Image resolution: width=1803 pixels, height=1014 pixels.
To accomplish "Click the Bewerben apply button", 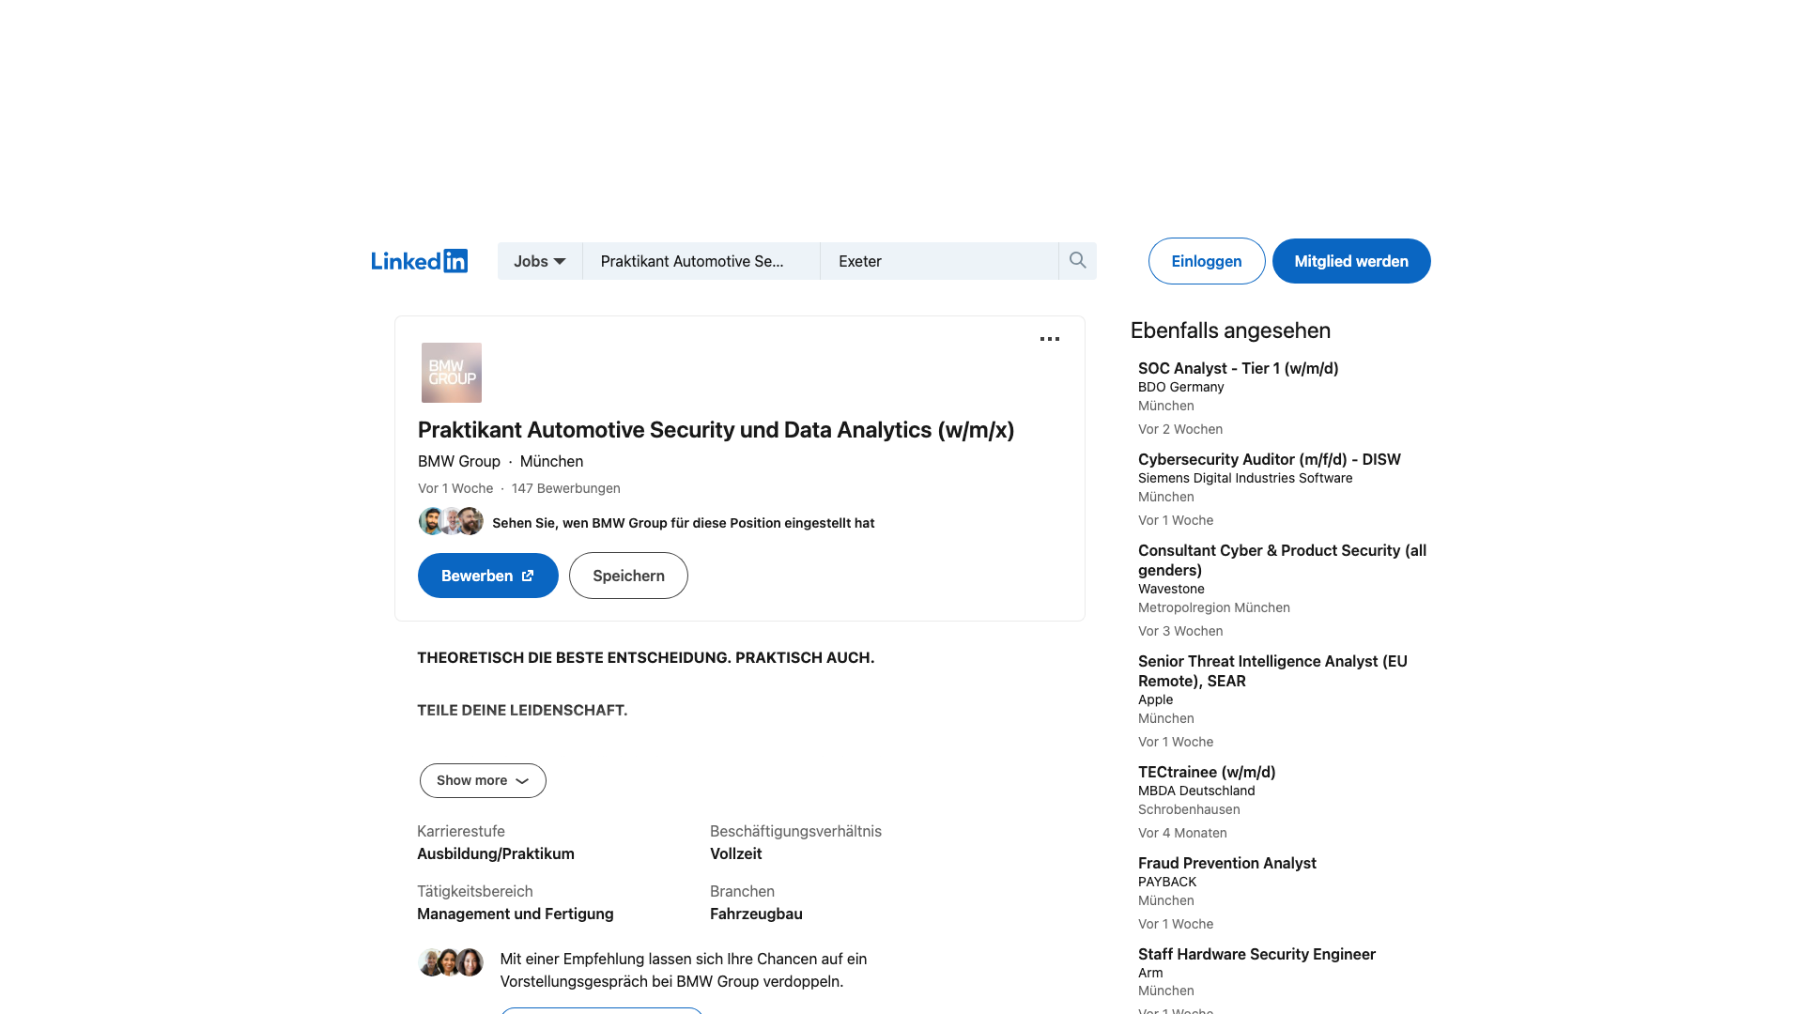I will [488, 576].
